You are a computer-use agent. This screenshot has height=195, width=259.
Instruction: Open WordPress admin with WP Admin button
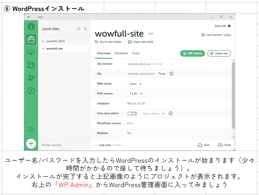pyautogui.click(x=192, y=53)
